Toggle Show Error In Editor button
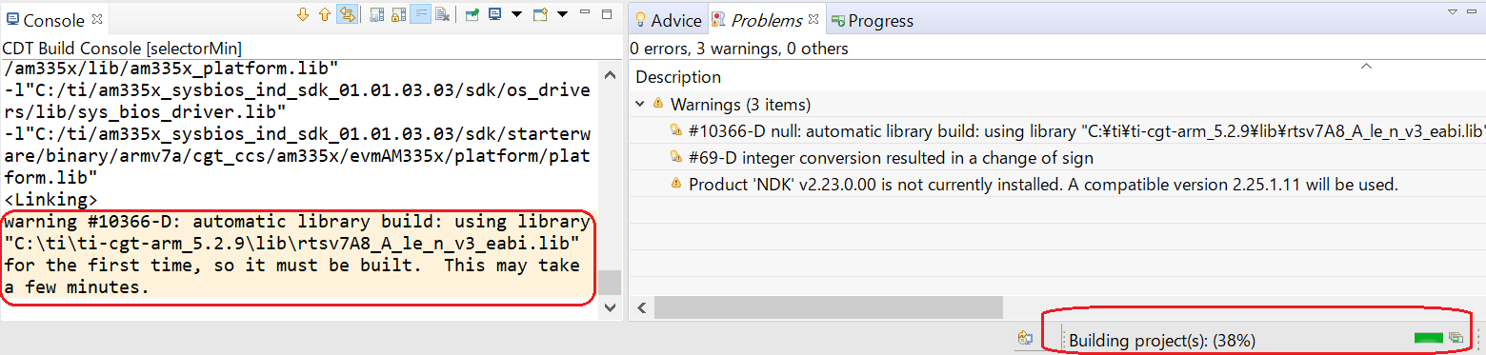 [347, 14]
